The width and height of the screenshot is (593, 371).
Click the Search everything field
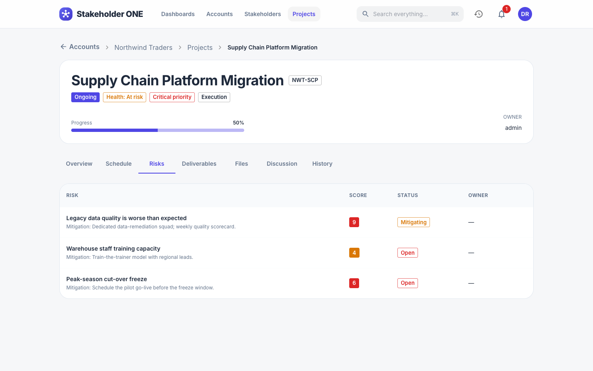coord(410,14)
